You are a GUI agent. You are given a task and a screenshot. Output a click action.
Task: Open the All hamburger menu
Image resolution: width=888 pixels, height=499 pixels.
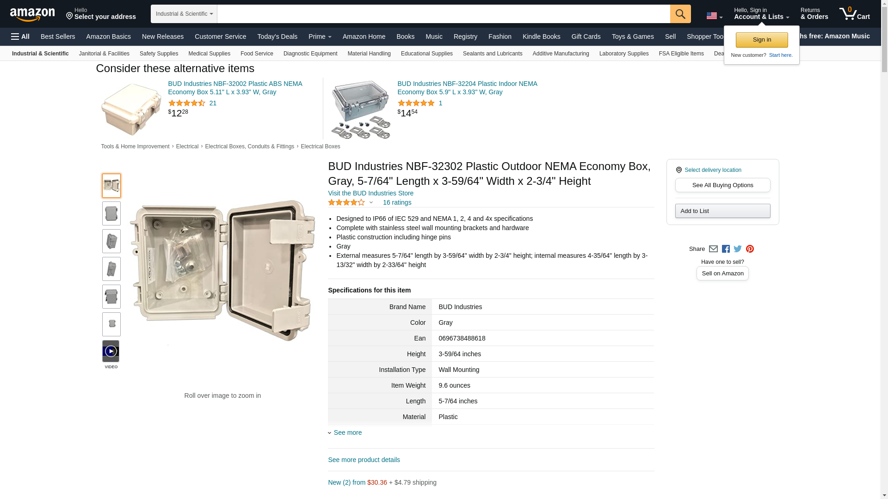point(20,37)
